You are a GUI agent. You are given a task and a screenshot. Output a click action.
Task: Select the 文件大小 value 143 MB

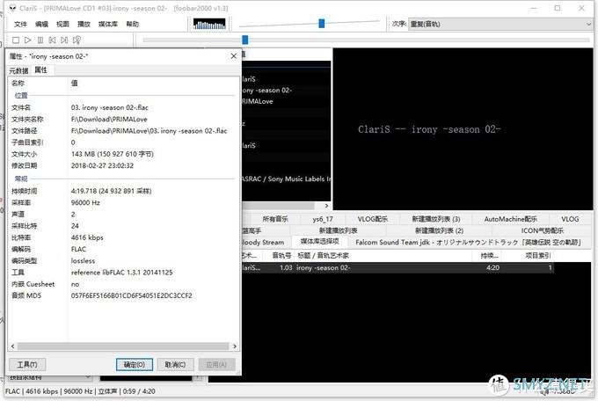(113, 154)
